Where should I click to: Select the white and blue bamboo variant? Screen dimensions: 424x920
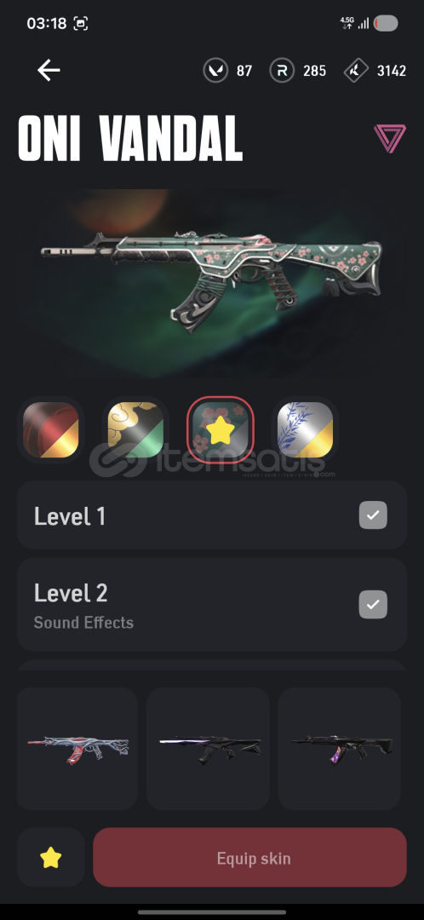(x=305, y=430)
